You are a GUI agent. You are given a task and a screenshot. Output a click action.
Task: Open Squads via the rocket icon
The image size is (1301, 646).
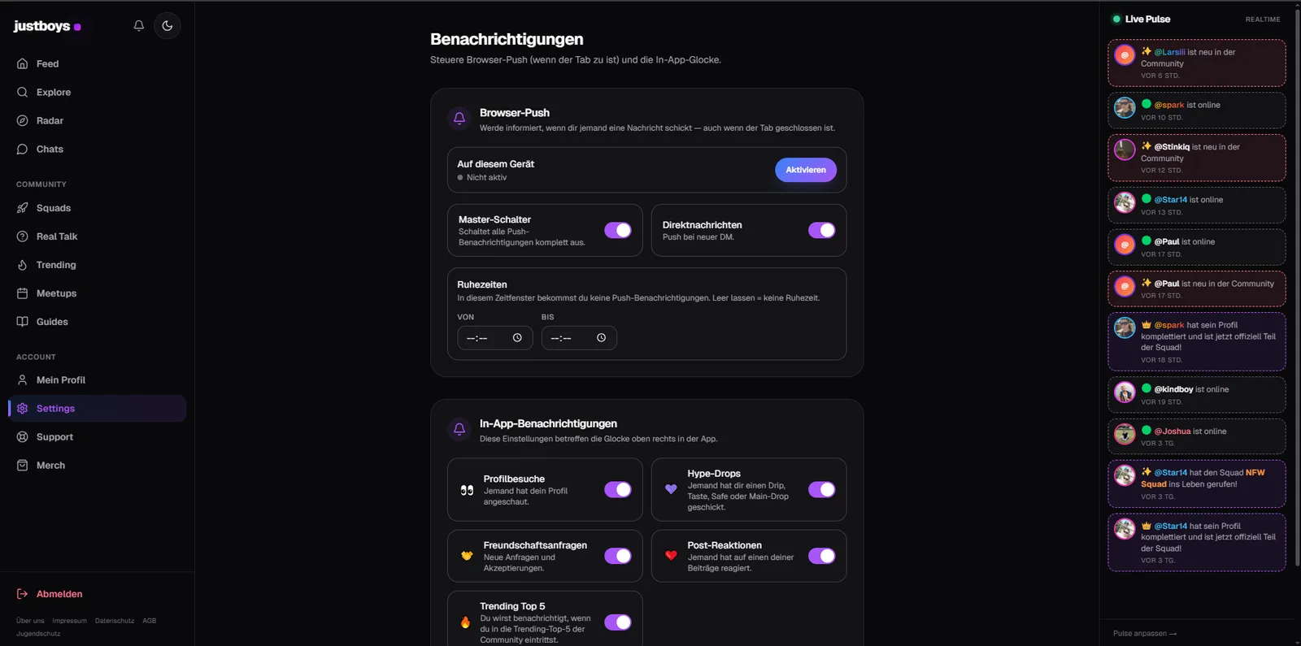pyautogui.click(x=23, y=208)
